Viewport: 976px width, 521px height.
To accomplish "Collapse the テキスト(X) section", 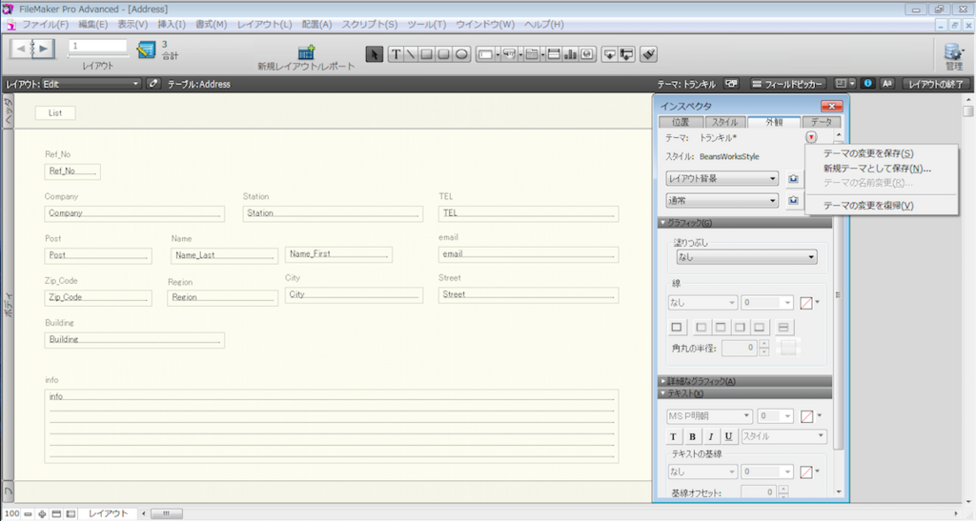I will click(x=744, y=393).
